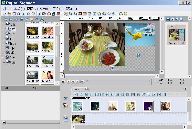Open the 渲染(R) menu
This screenshot has height=129, width=192.
click(45, 9)
